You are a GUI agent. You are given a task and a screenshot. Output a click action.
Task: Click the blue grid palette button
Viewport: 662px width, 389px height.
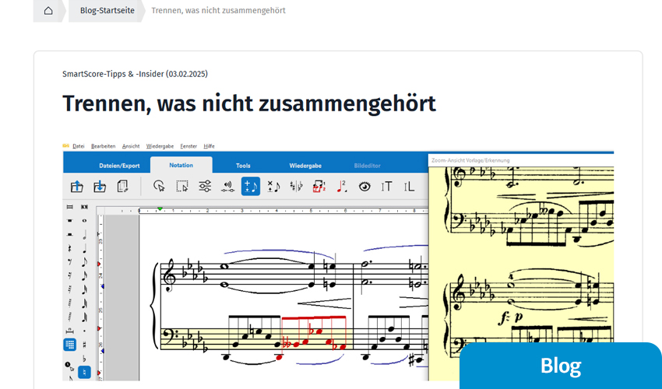click(x=70, y=345)
